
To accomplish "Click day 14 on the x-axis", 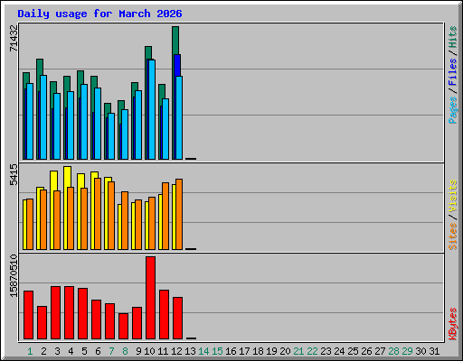I will coord(203,351).
